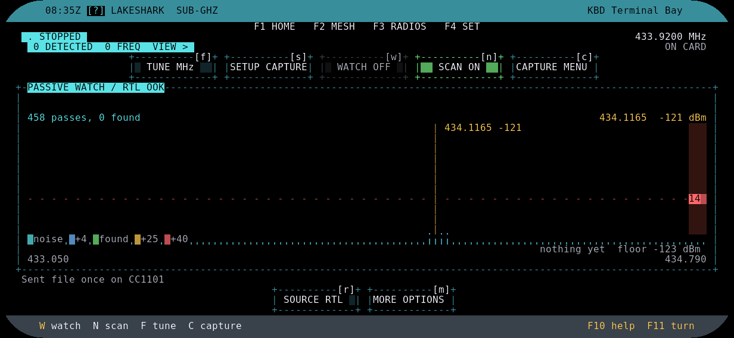The height and width of the screenshot is (338, 734).
Task: Click the ON CARD status text
Action: click(686, 47)
